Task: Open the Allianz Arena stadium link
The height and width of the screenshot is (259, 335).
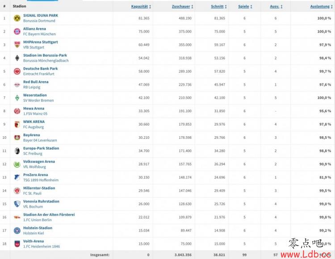Action: point(34,29)
